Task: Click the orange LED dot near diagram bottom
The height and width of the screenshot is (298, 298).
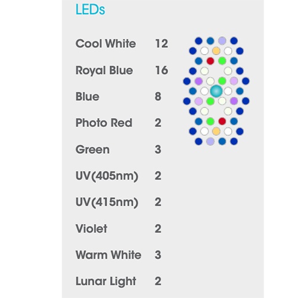Action: [216, 131]
